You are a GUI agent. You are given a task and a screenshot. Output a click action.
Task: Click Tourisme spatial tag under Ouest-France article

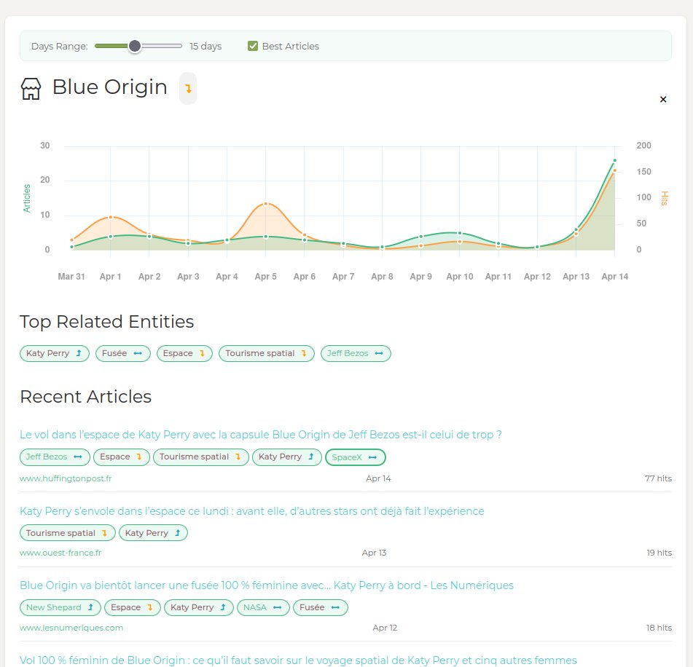[x=68, y=533]
